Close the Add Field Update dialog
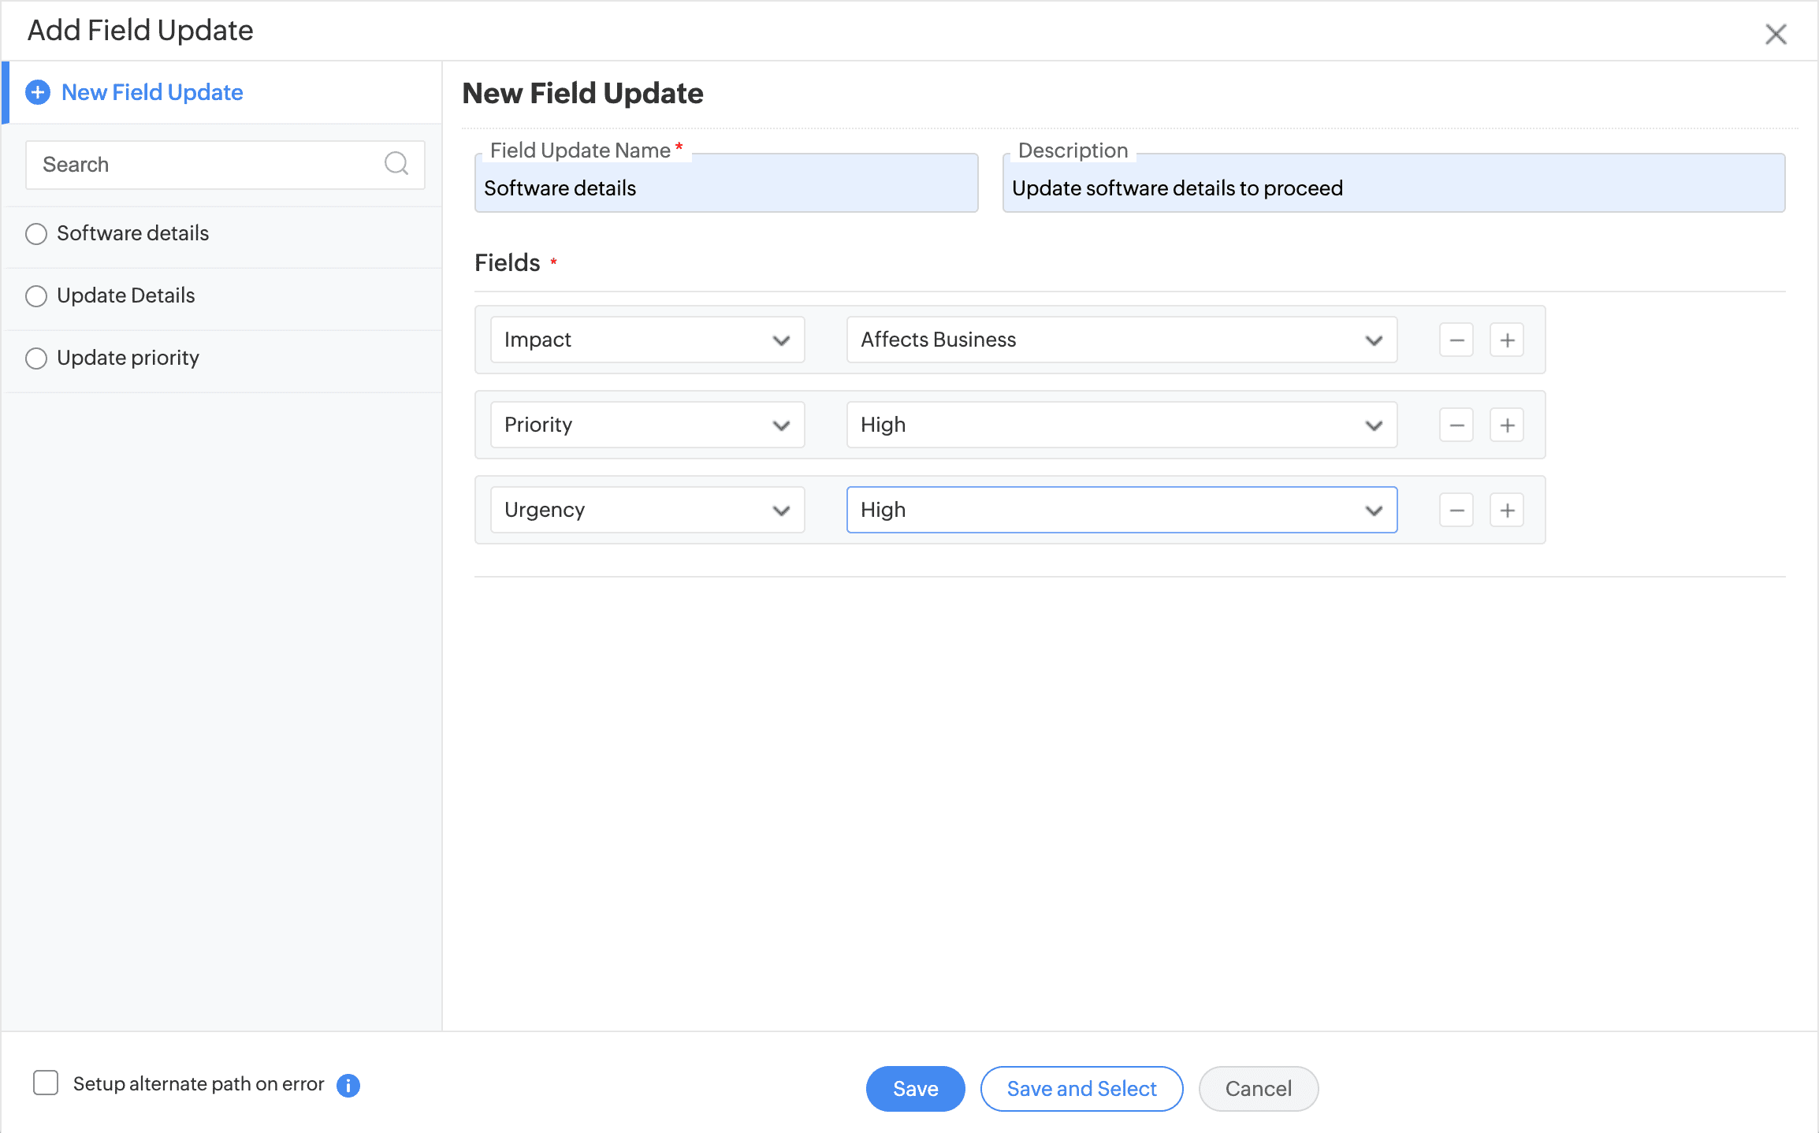Screen dimensions: 1819x1133 click(x=1775, y=34)
